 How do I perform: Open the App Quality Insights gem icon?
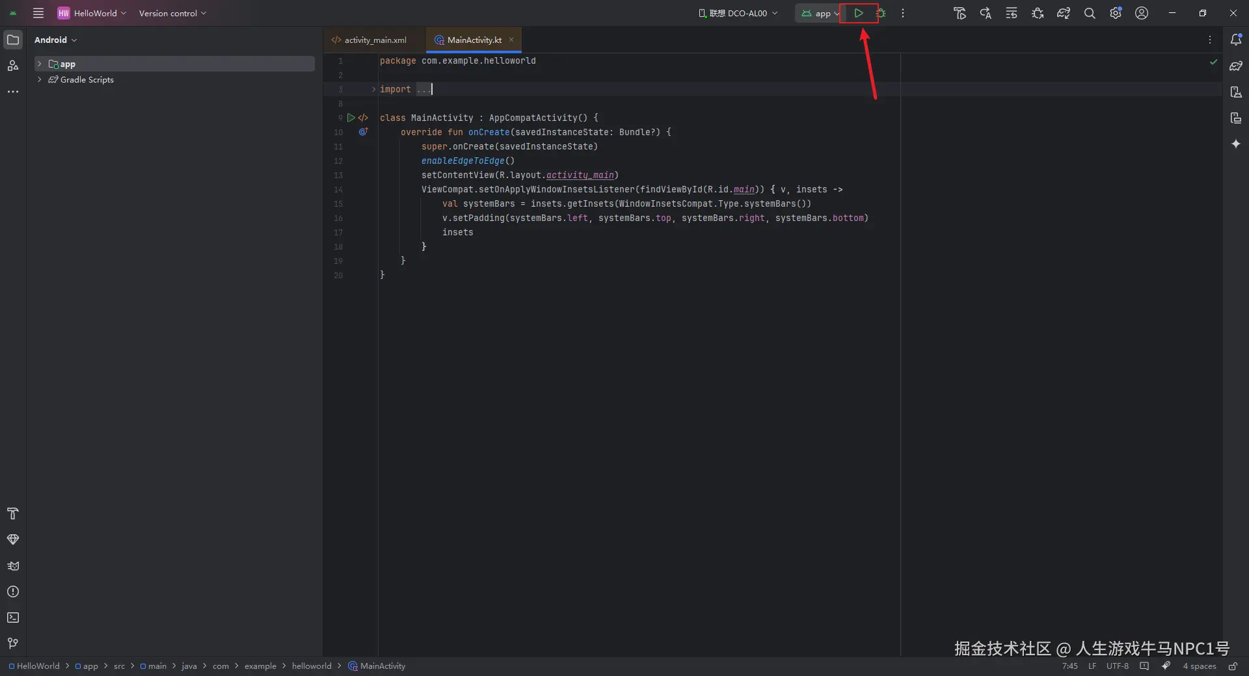click(x=13, y=539)
